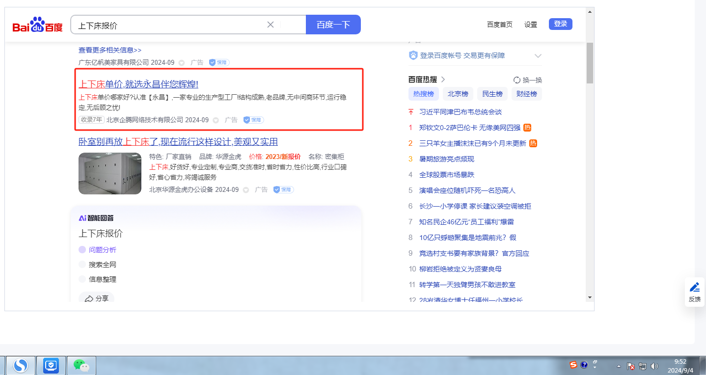The width and height of the screenshot is (706, 375).
Task: Expand the 登录百度帐号 chevron
Action: tap(538, 56)
